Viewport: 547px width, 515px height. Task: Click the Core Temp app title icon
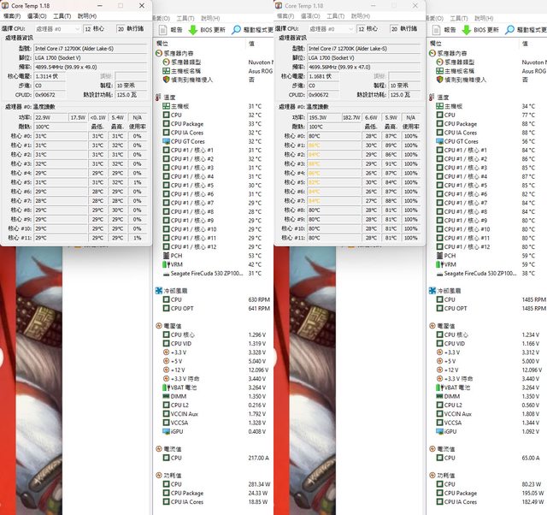(x=7, y=5)
